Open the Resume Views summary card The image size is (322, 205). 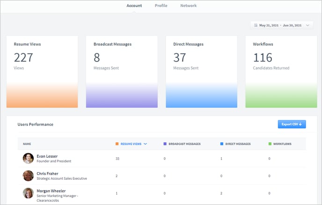(x=42, y=72)
